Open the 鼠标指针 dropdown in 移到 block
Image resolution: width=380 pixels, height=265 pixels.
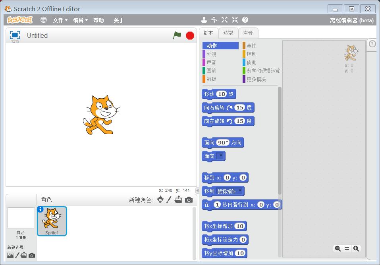229,191
